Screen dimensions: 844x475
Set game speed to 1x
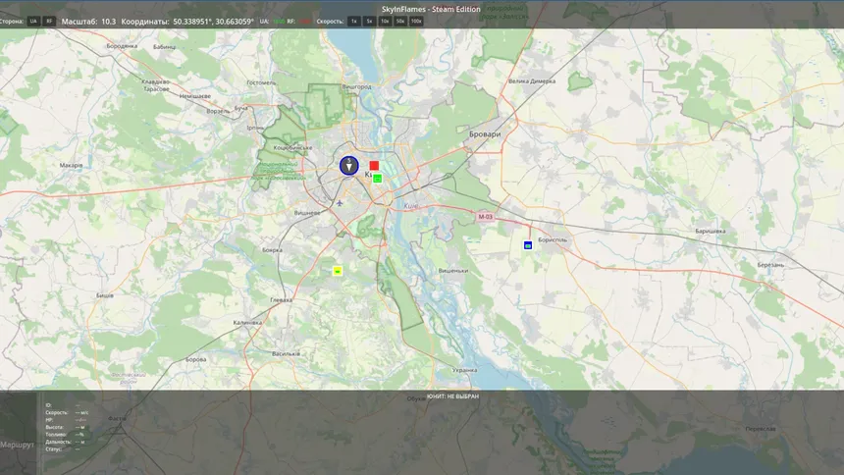(353, 22)
